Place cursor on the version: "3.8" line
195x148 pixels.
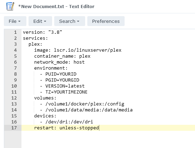click(x=42, y=32)
